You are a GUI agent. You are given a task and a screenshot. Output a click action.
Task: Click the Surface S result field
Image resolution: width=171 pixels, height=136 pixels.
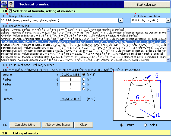70,98
